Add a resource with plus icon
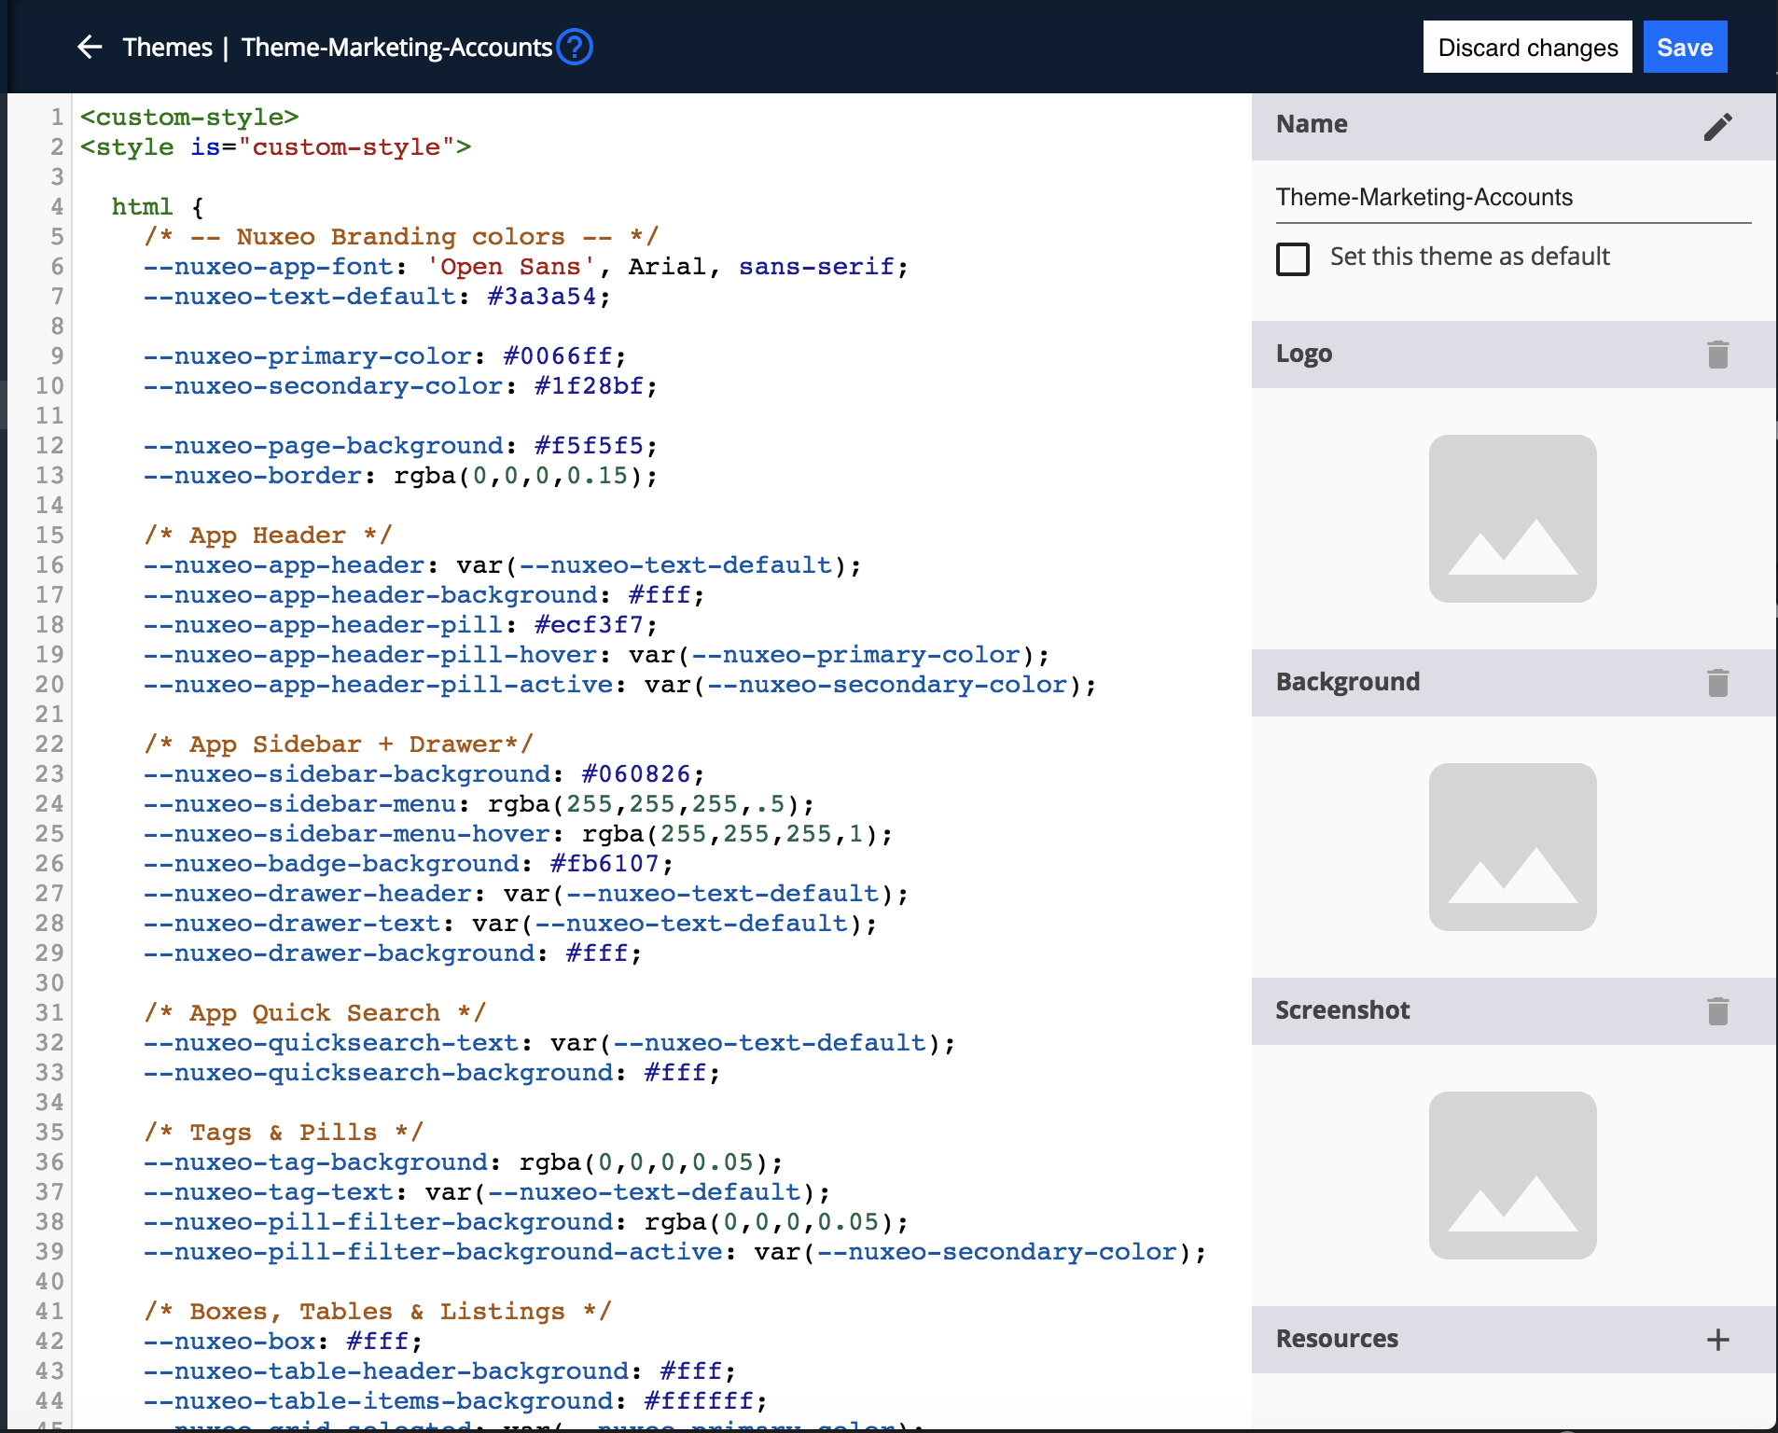 pos(1717,1340)
